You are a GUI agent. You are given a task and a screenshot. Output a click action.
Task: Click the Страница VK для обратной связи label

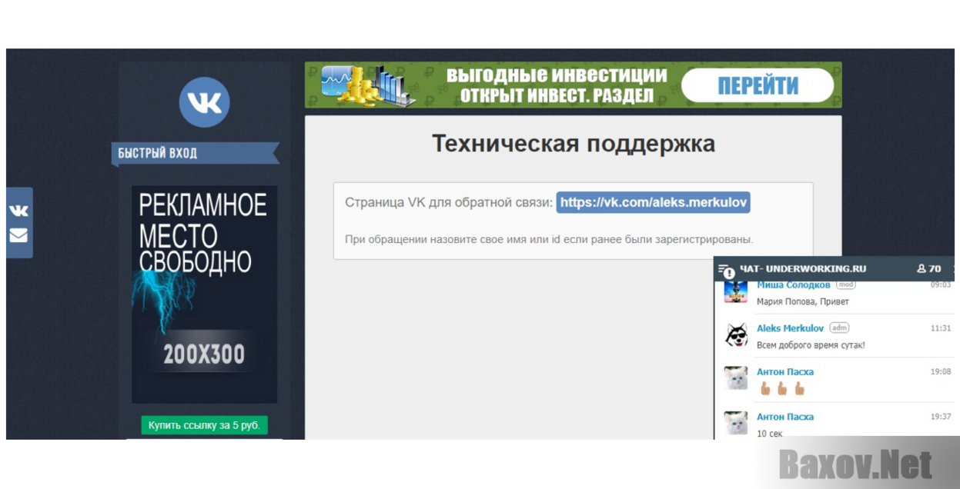(449, 203)
